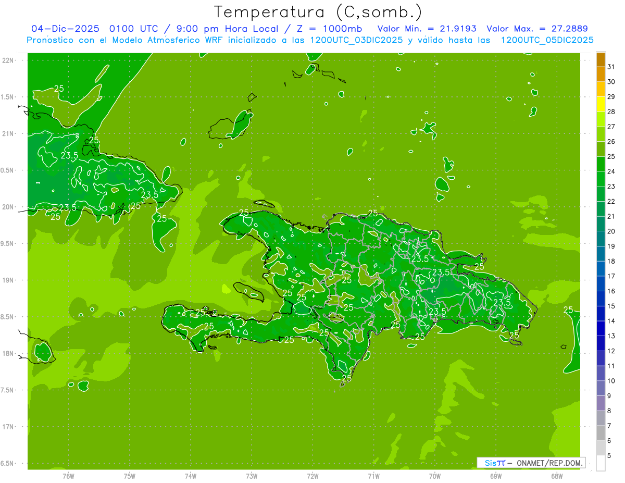Click the '74W' longitude axis label

point(191,476)
